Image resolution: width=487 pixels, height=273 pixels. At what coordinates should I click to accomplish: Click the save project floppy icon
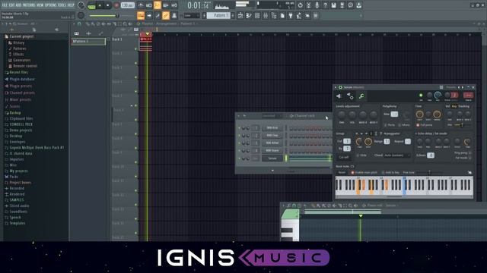point(333,5)
